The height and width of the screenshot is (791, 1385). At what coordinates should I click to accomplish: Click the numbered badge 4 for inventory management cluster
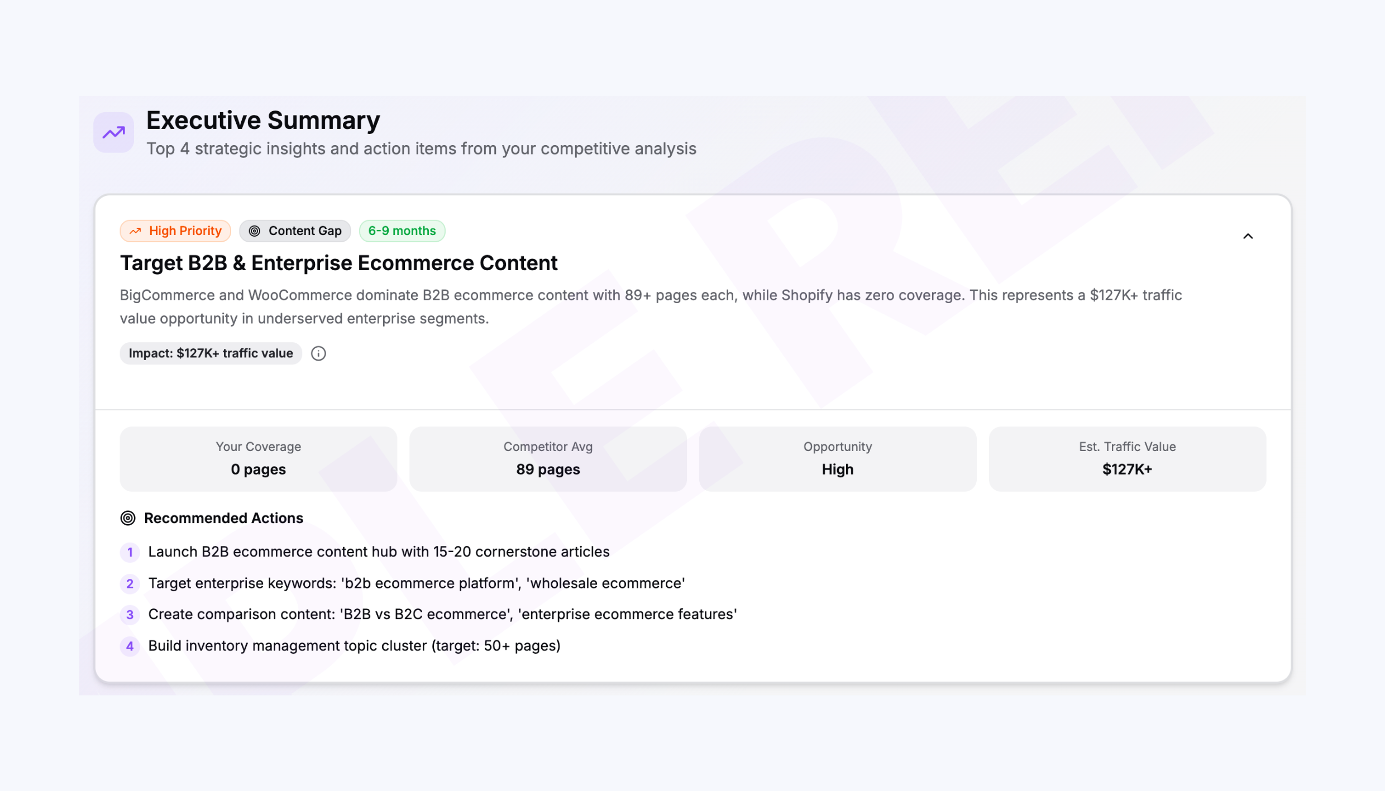(x=130, y=646)
